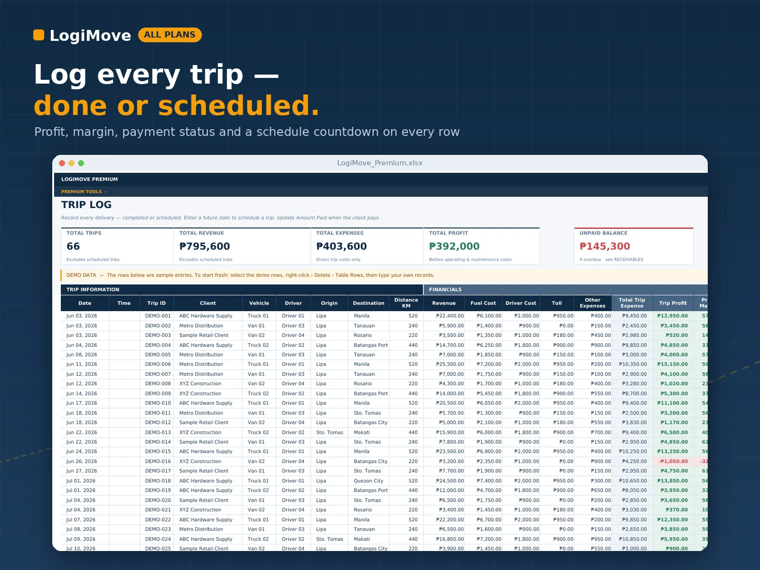Click the red window close dot

click(x=62, y=163)
